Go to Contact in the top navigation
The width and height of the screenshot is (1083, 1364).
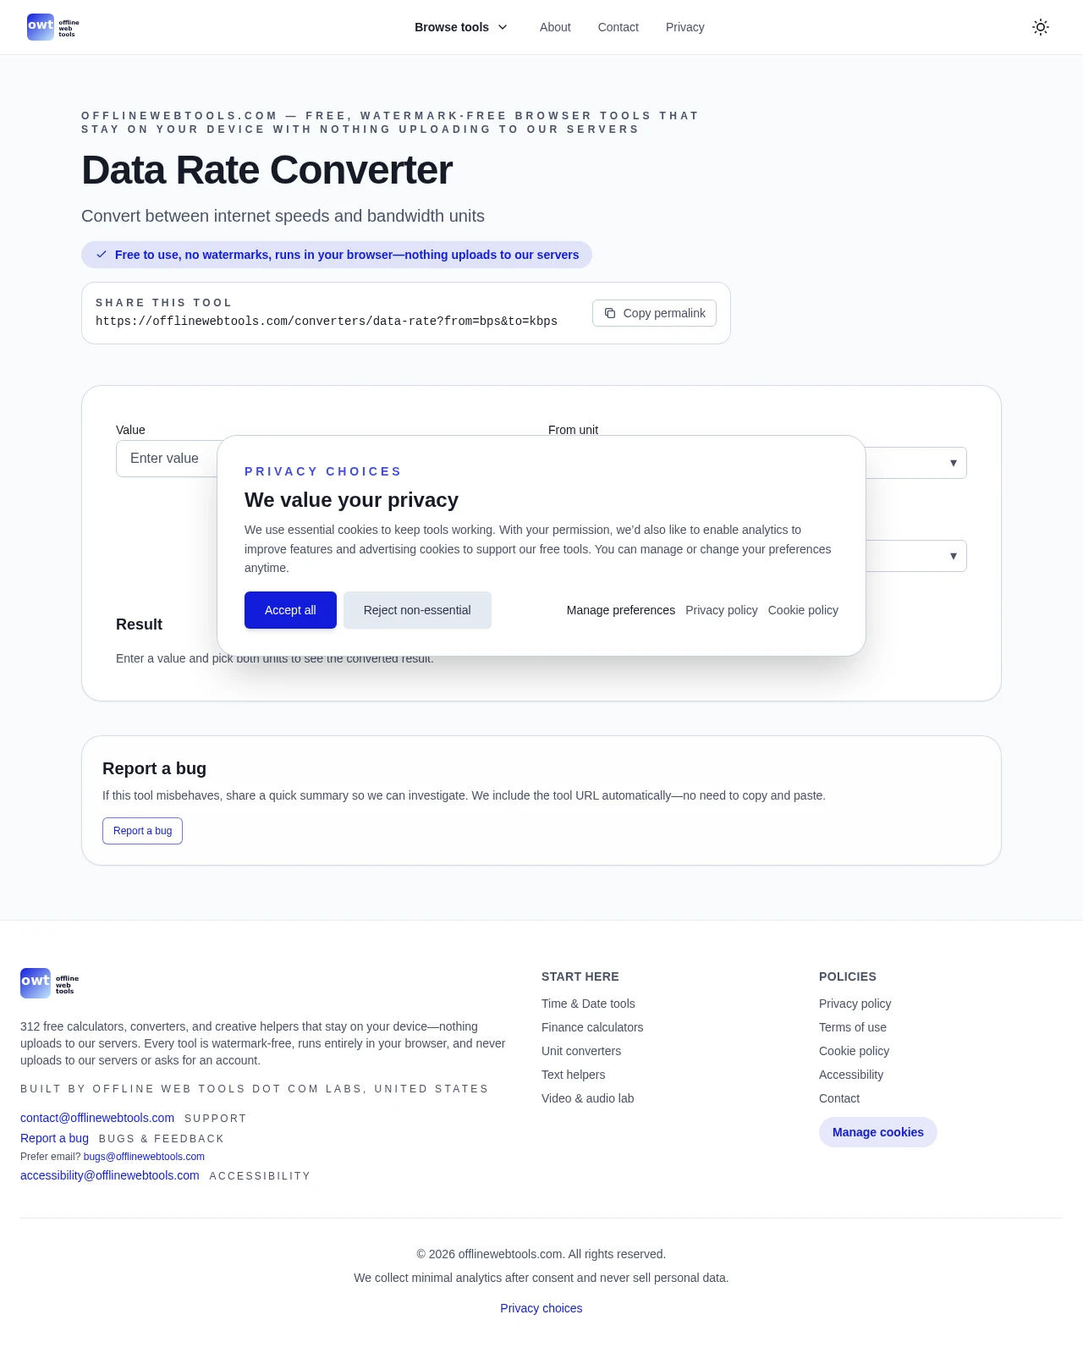(x=618, y=27)
